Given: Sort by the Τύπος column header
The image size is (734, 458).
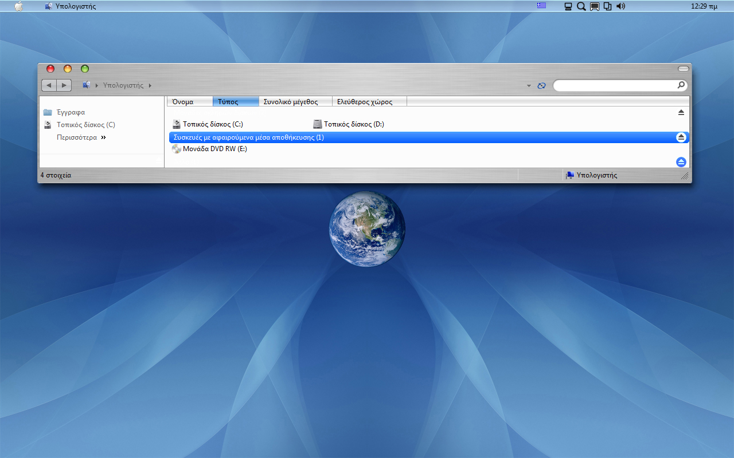Looking at the screenshot, I should click(x=235, y=102).
